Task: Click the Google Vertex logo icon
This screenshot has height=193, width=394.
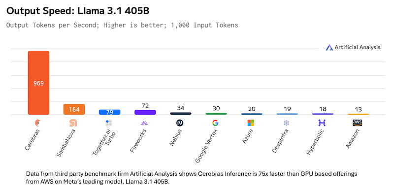Action: tap(215, 123)
